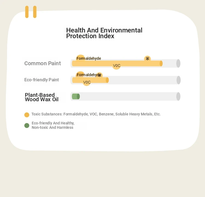Click the orange Common Paint progress bar
This screenshot has width=205, height=197.
[x=117, y=64]
